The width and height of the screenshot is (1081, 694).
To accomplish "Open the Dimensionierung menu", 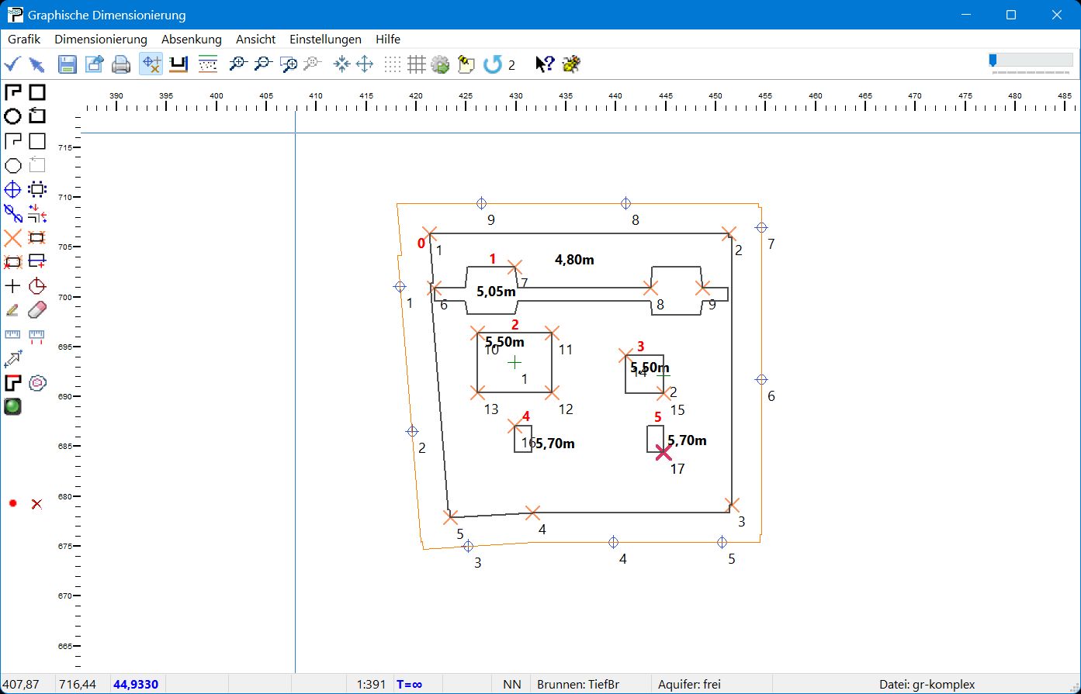I will (x=101, y=39).
